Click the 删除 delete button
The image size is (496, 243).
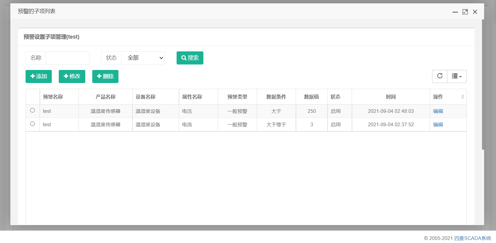[x=105, y=76]
